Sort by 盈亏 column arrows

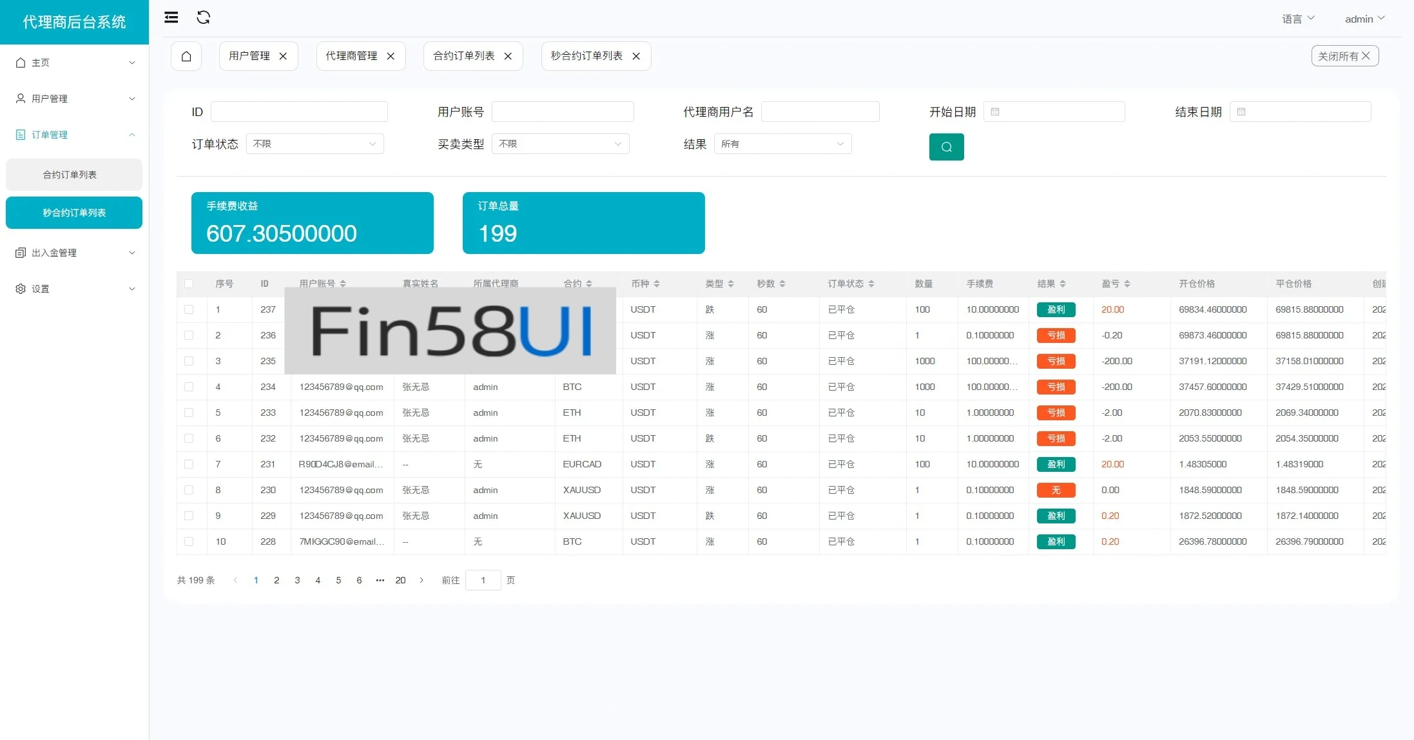click(x=1127, y=284)
